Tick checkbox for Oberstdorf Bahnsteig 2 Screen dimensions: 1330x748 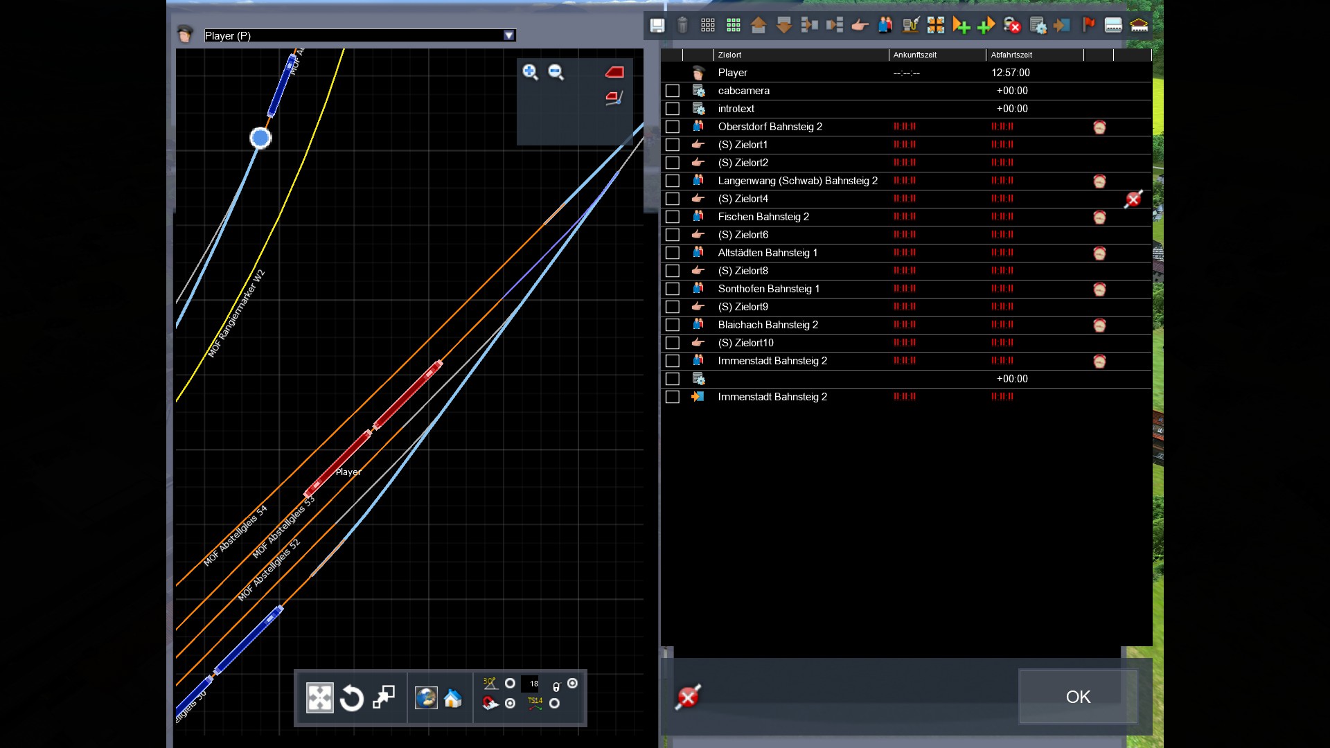(x=672, y=127)
